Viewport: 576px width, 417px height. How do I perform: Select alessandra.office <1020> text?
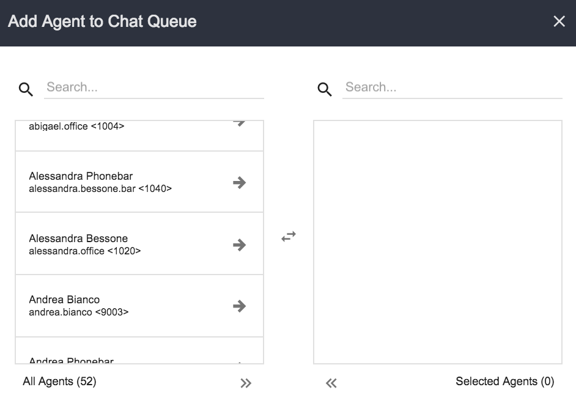pos(85,251)
